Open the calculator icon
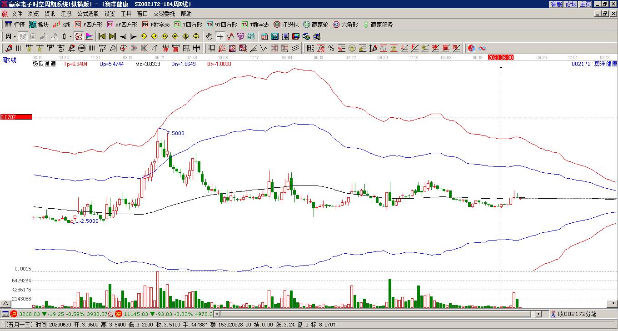 [x=275, y=36]
